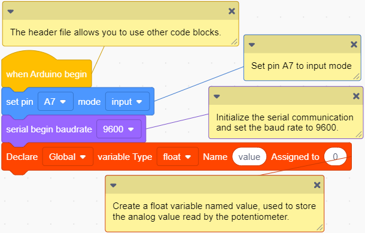Click resize handle of serial communication comment
365x233 pixels.
click(358, 134)
